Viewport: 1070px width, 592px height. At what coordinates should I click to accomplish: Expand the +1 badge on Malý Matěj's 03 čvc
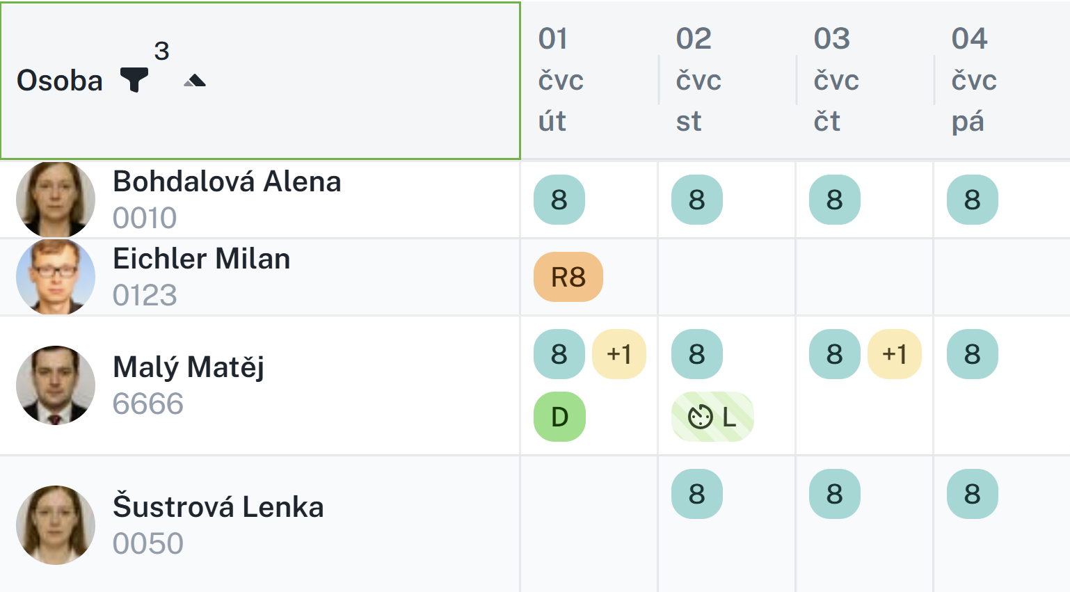[894, 354]
